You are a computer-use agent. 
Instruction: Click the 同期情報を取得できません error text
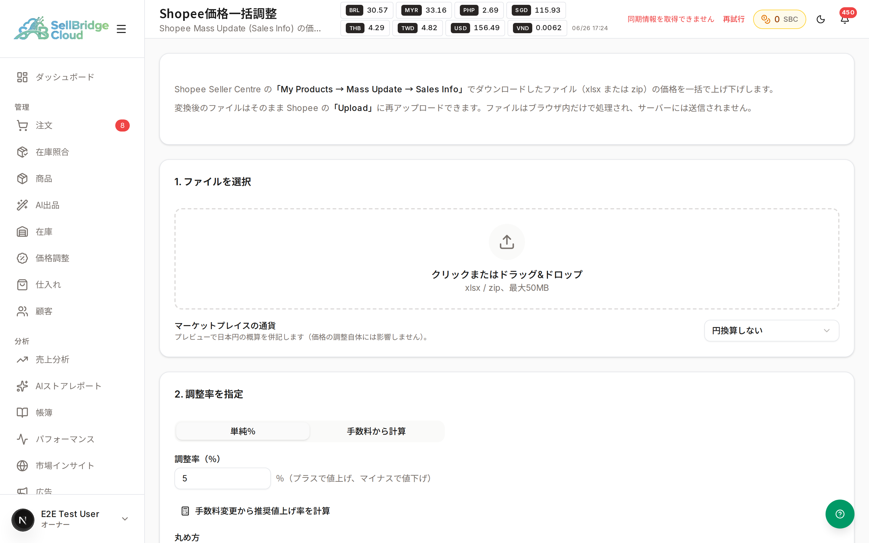tap(671, 19)
